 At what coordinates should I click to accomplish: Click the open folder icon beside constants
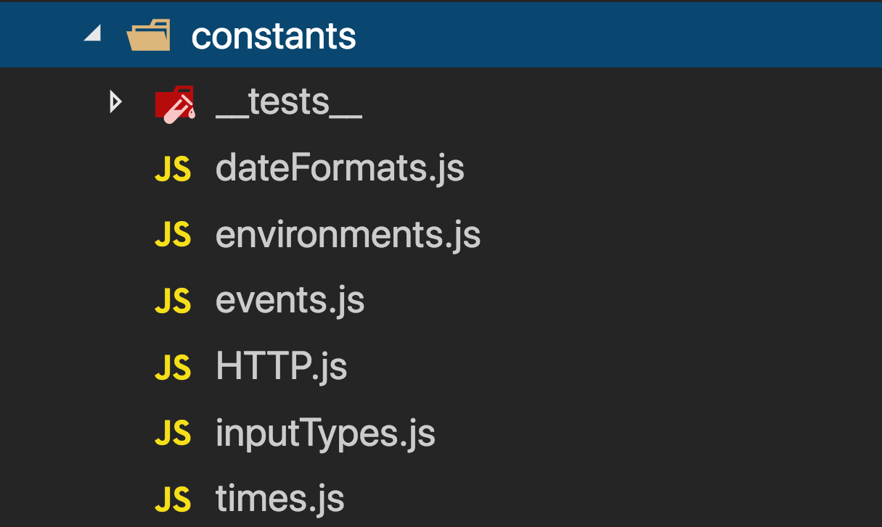pyautogui.click(x=149, y=36)
